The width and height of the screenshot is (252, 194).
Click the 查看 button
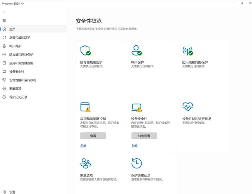click(x=93, y=136)
